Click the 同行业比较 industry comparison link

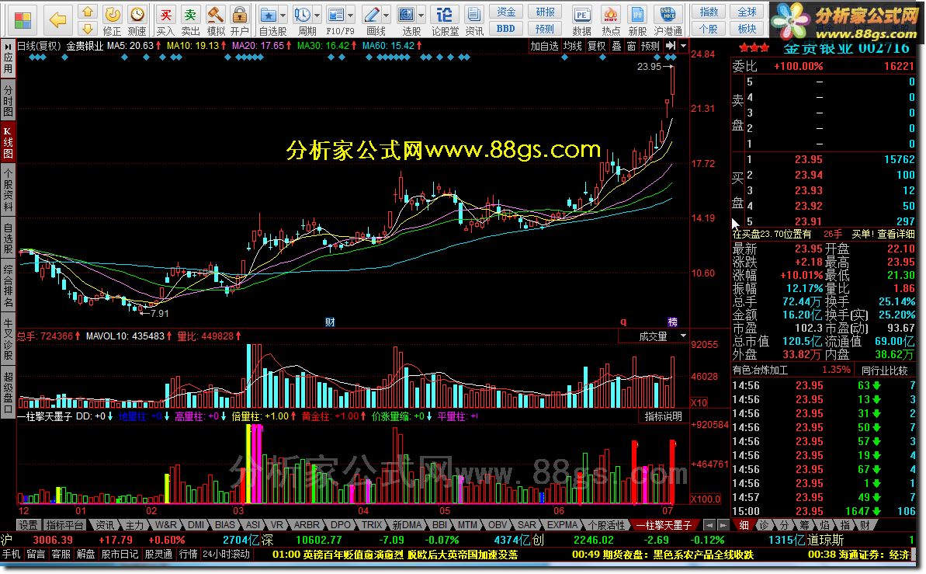click(x=884, y=370)
